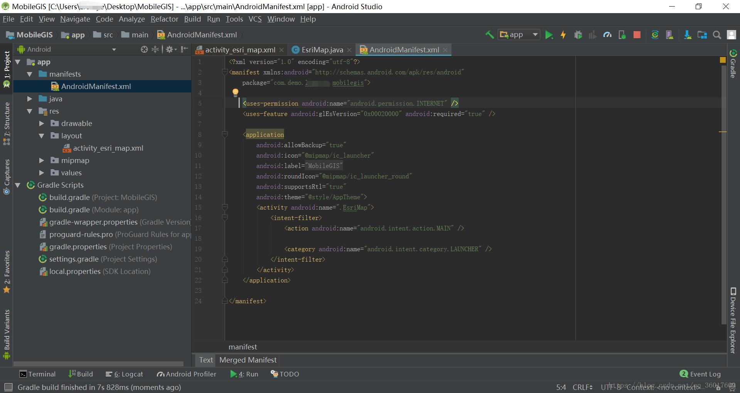Switch to the EsriMap.java editor tab
This screenshot has width=740, height=393.
click(322, 50)
